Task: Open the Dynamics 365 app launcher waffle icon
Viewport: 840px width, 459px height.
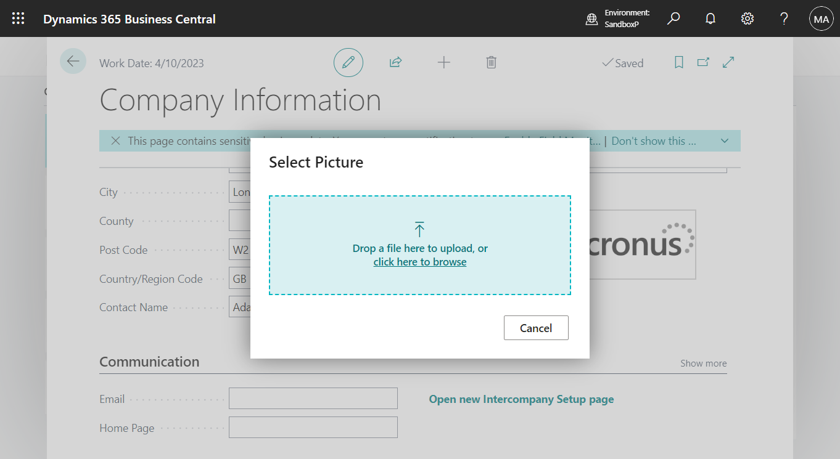Action: pos(18,18)
